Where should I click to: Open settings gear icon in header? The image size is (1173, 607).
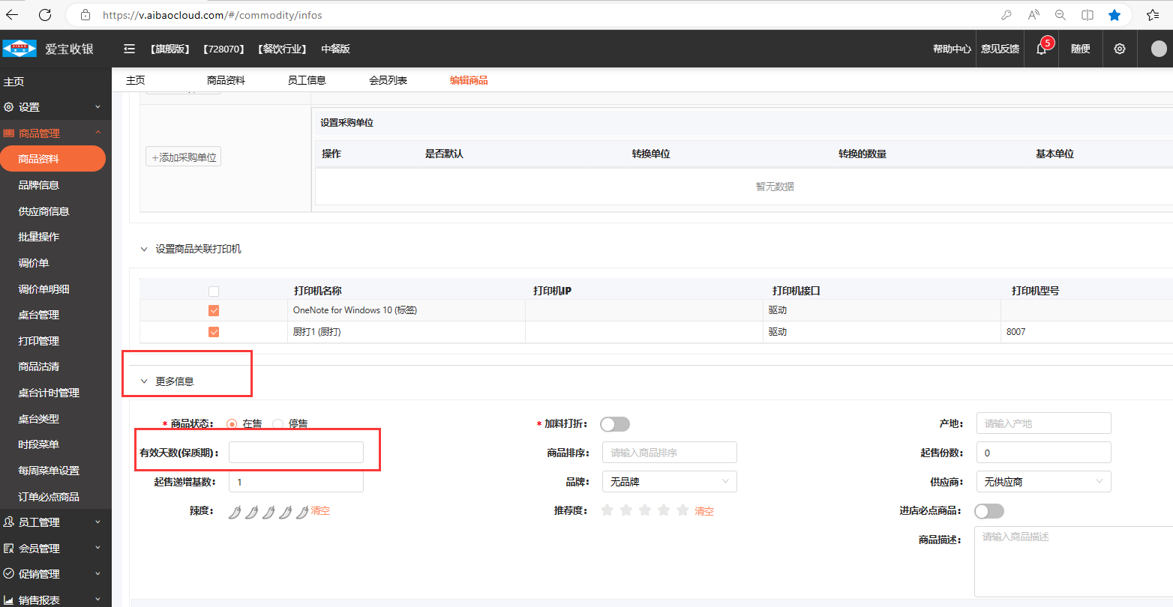pyautogui.click(x=1119, y=49)
